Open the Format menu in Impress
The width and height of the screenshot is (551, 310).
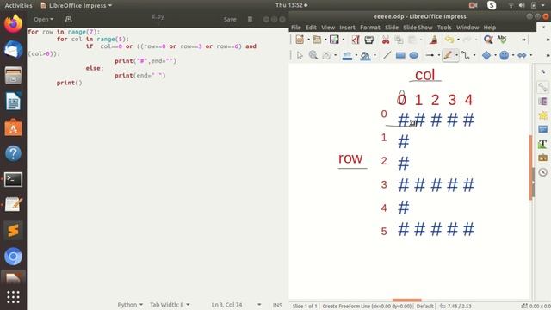click(x=370, y=28)
